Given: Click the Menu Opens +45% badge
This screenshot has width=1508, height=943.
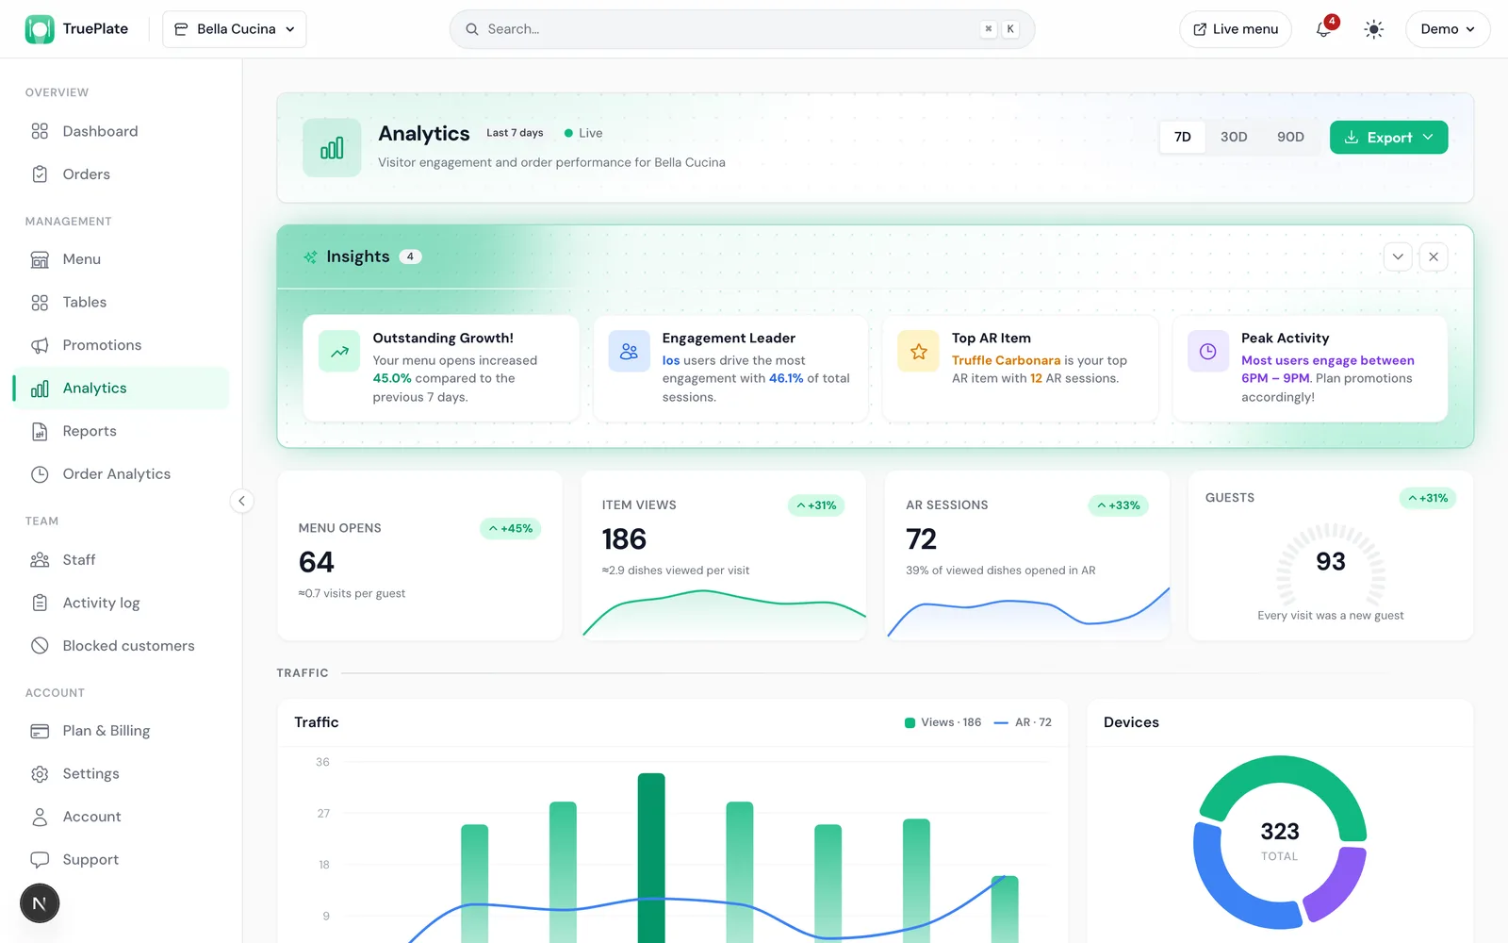Looking at the screenshot, I should click(511, 528).
